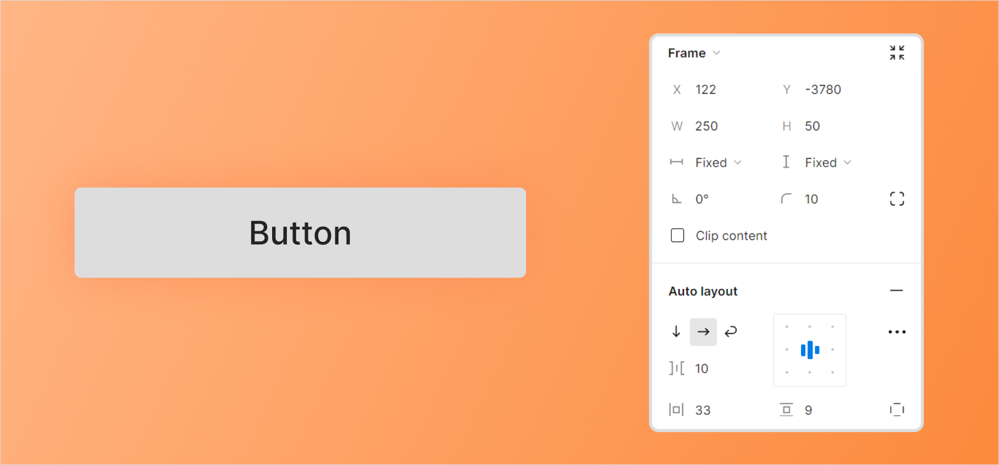The image size is (999, 465).
Task: Remove auto layout with minus icon
Action: 896,291
